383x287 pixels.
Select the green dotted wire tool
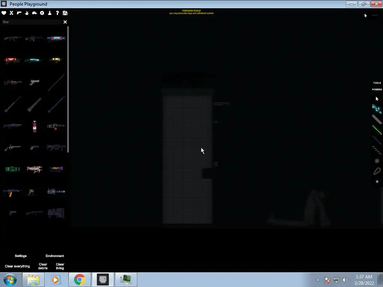377,130
